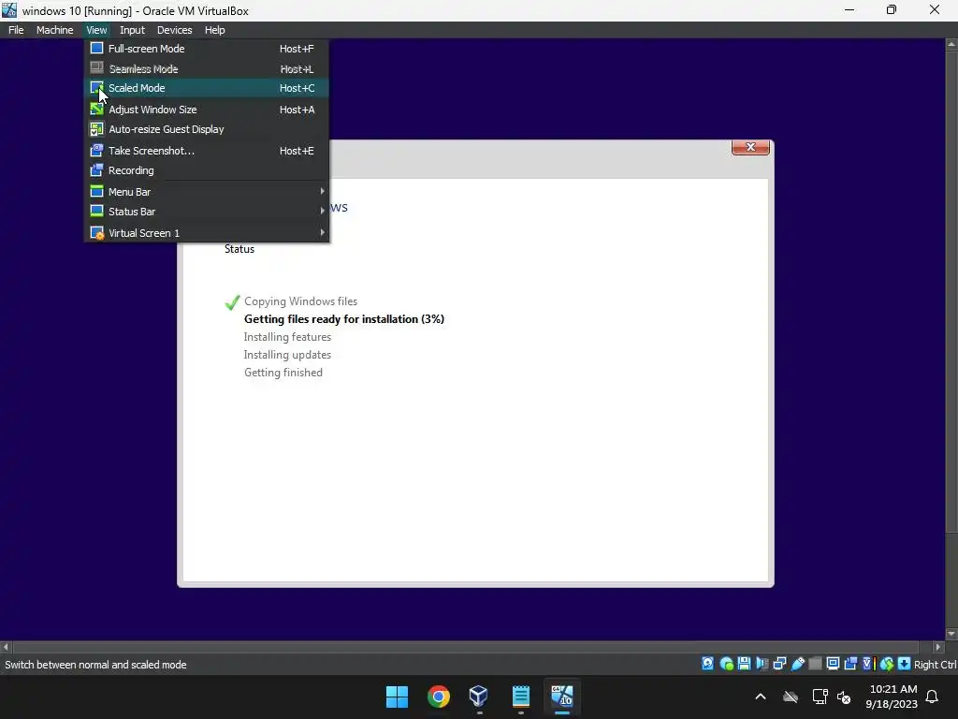Show hidden system tray icons
Viewport: 958px width, 719px height.
click(x=761, y=697)
